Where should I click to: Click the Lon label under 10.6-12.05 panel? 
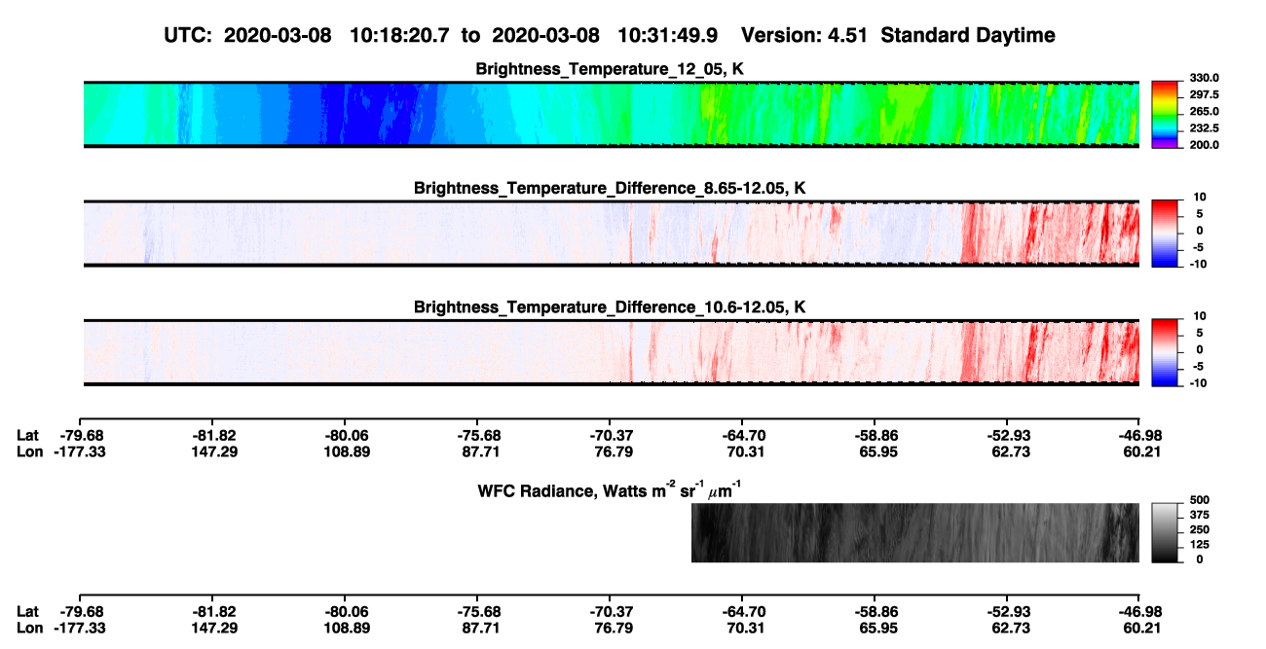pos(29,451)
